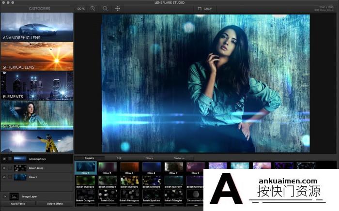Hide the Bokeh Blurs effect layer
Image resolution: width=339 pixels, height=211 pixels.
click(4, 168)
